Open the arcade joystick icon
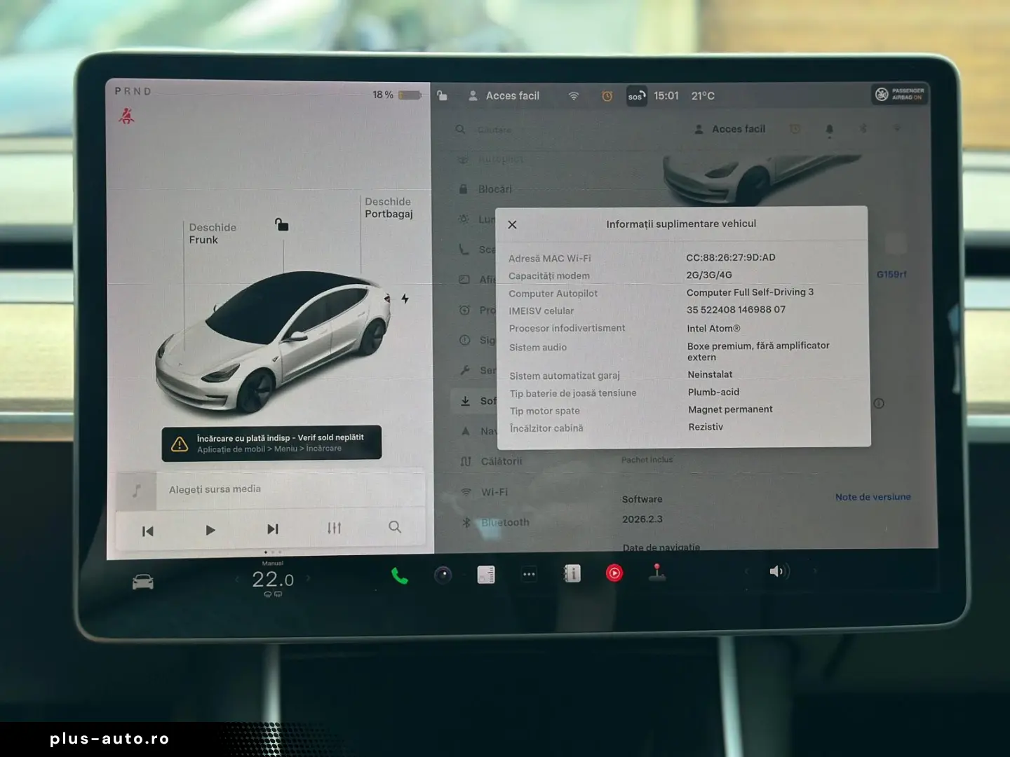Viewport: 1010px width, 757px height. (656, 572)
